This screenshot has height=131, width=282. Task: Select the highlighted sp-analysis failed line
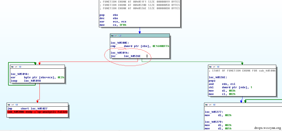tap(37, 112)
